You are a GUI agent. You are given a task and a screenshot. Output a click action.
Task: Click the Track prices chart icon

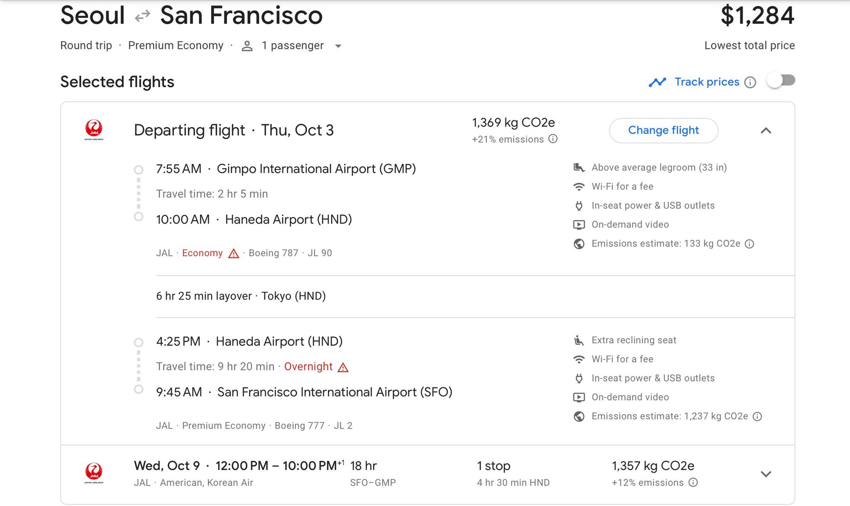657,82
